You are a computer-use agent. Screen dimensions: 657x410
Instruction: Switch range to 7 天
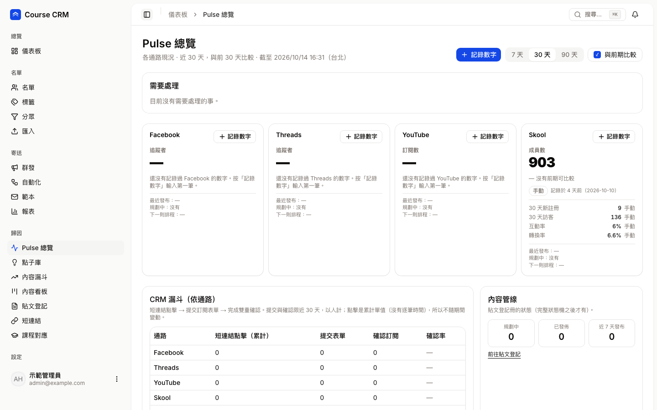click(x=517, y=55)
